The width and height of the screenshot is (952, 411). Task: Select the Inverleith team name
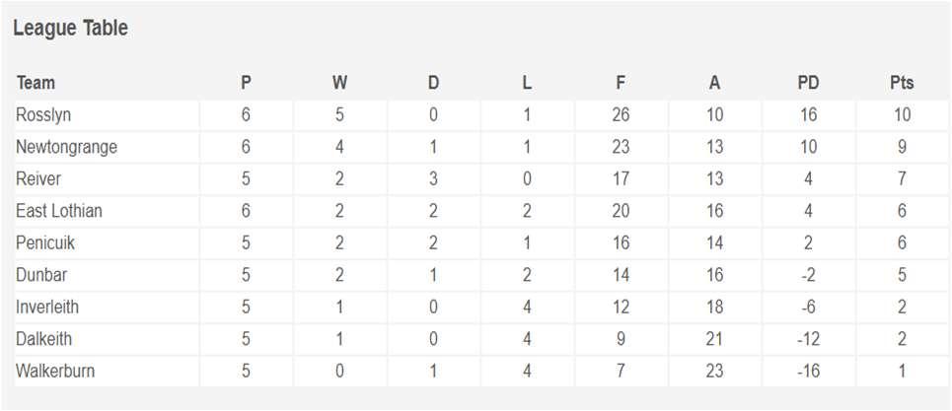[47, 308]
